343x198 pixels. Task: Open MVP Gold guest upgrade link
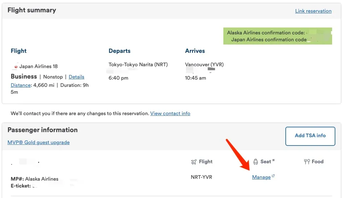(38, 142)
